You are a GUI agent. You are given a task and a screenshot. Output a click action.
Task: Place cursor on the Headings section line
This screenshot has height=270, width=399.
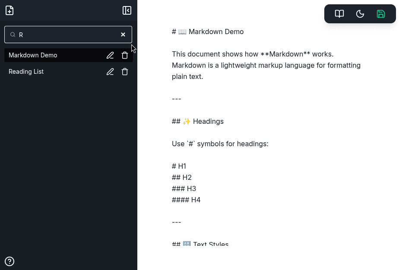pyautogui.click(x=198, y=121)
